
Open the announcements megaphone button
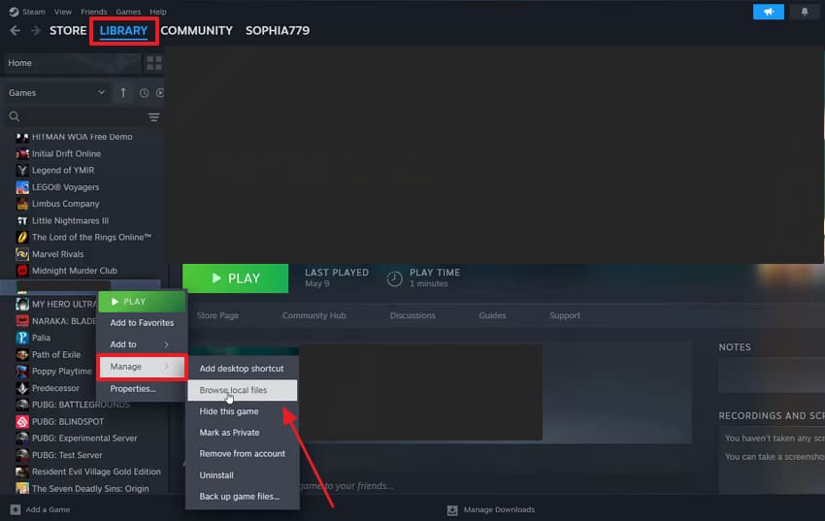(768, 12)
